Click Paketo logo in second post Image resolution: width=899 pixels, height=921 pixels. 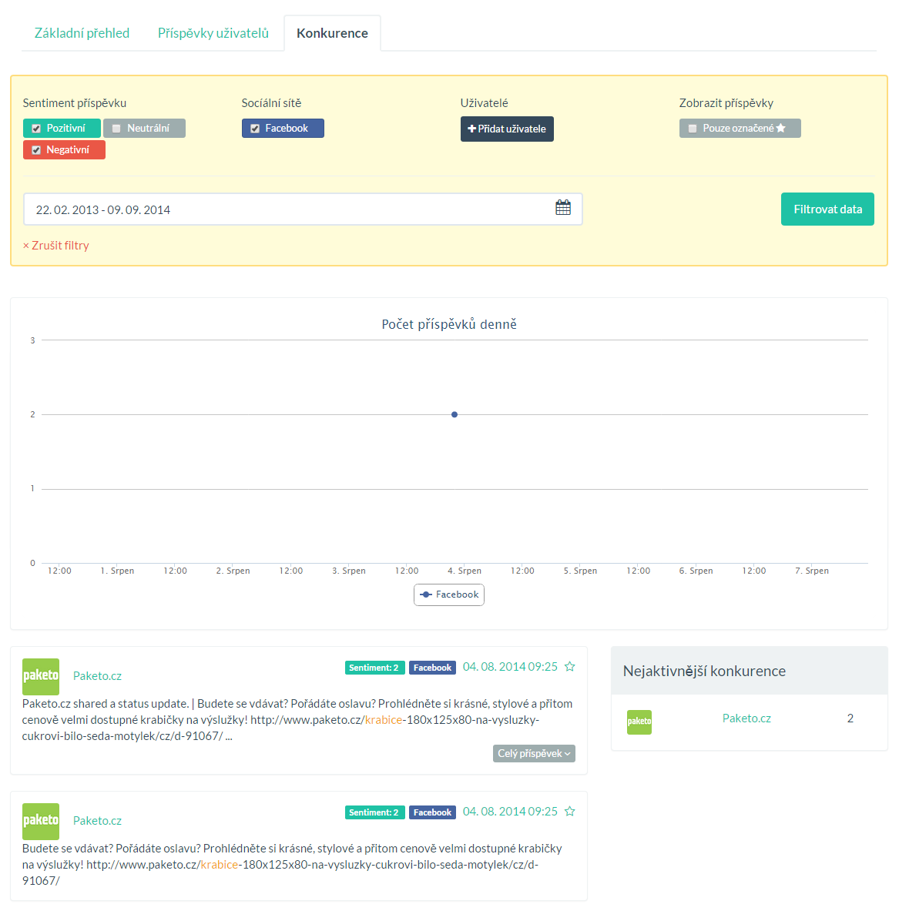pos(41,821)
